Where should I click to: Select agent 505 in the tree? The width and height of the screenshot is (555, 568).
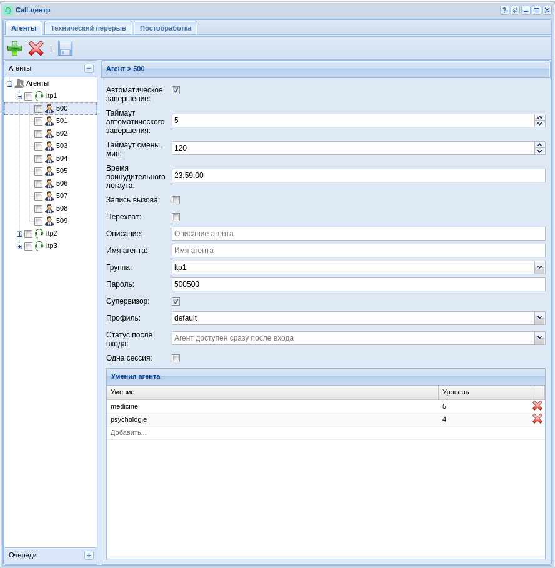62,171
